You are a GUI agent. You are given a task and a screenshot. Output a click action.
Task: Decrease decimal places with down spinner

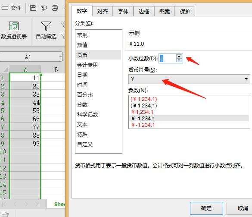(179, 60)
